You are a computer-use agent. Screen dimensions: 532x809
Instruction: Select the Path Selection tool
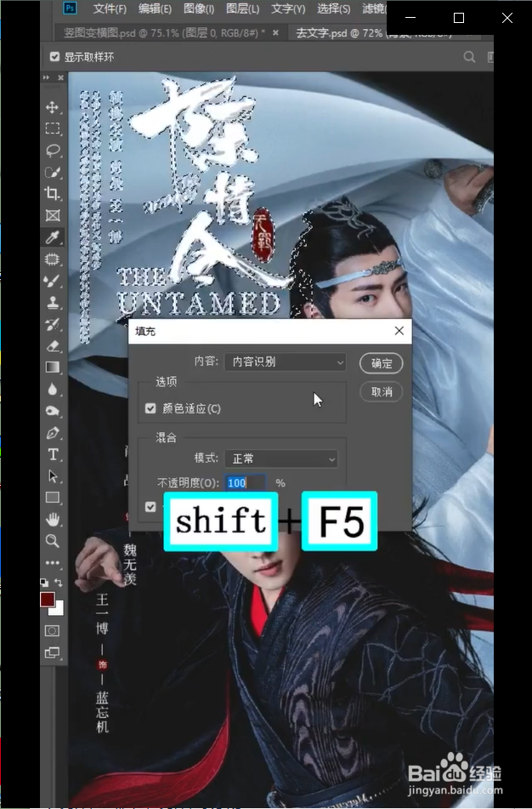pos(52,476)
